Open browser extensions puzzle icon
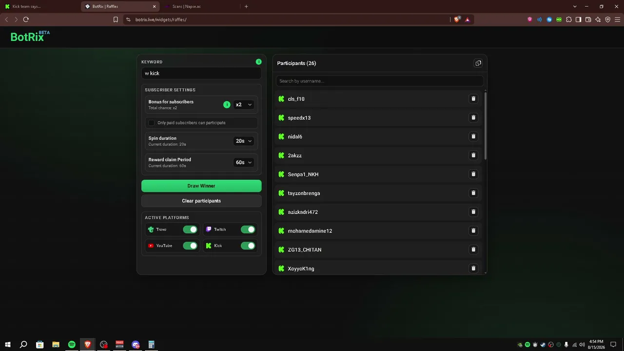 pyautogui.click(x=568, y=19)
